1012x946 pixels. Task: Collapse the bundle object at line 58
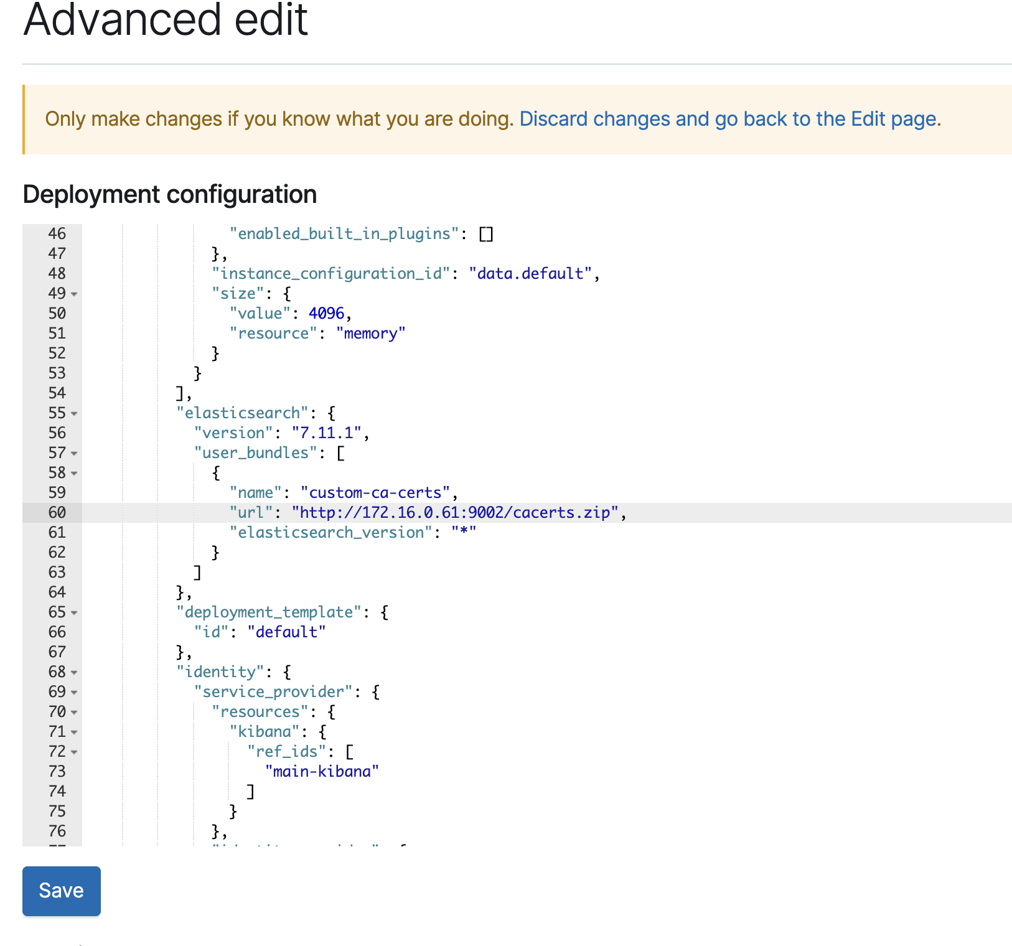[x=74, y=473]
